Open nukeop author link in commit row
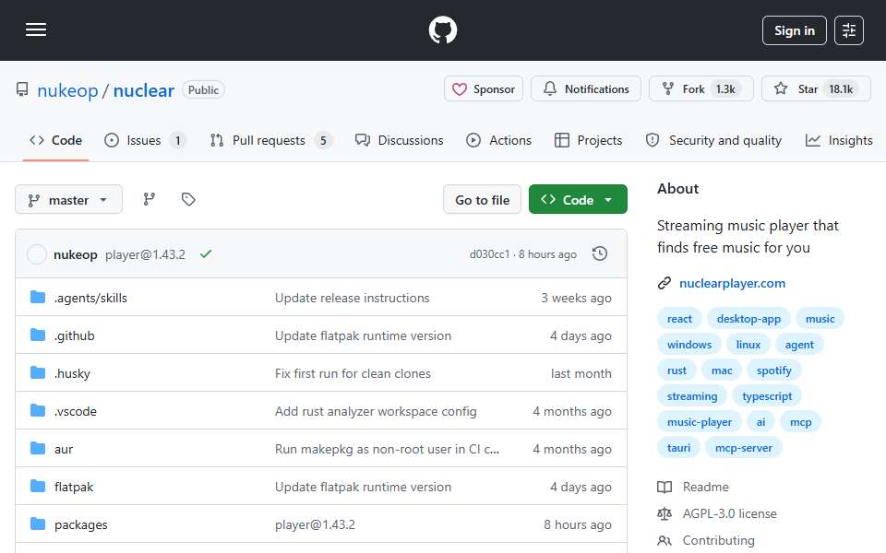886x553 pixels. 75,254
